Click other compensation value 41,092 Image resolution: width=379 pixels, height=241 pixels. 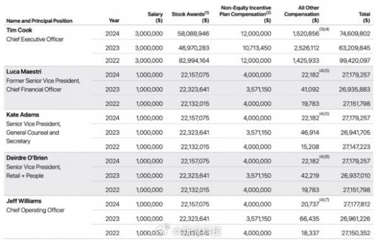tap(310, 89)
